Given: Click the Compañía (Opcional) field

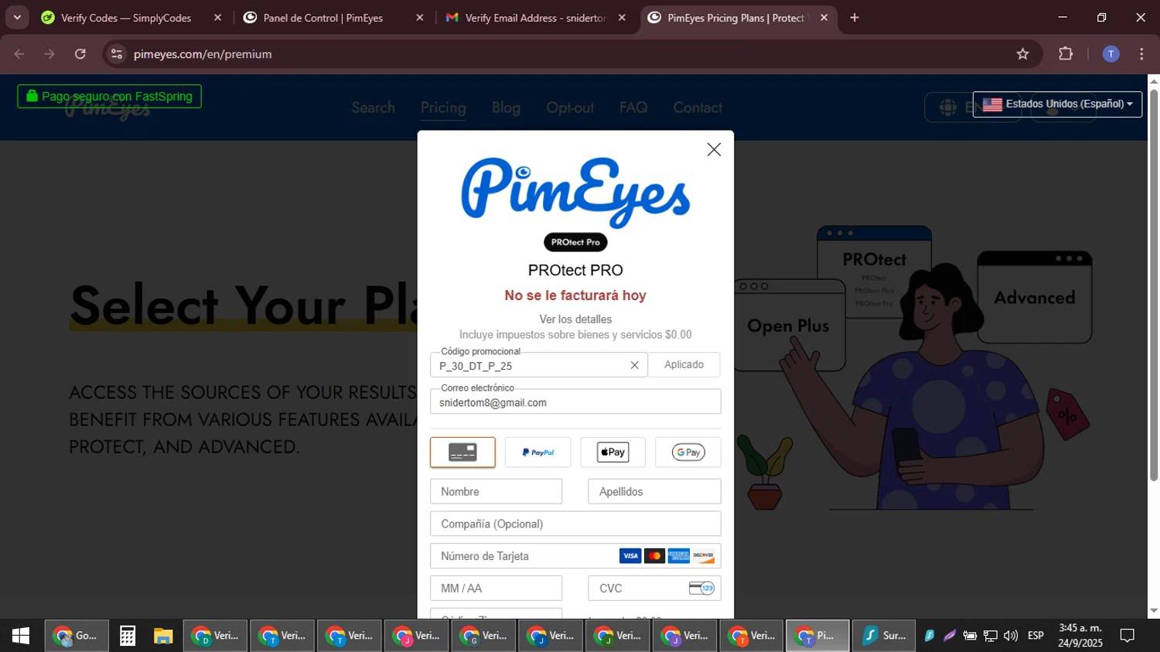Looking at the screenshot, I should click(x=575, y=524).
